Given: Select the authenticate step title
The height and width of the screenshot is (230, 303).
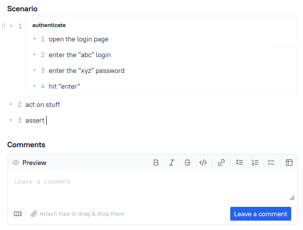Looking at the screenshot, I should tap(49, 25).
